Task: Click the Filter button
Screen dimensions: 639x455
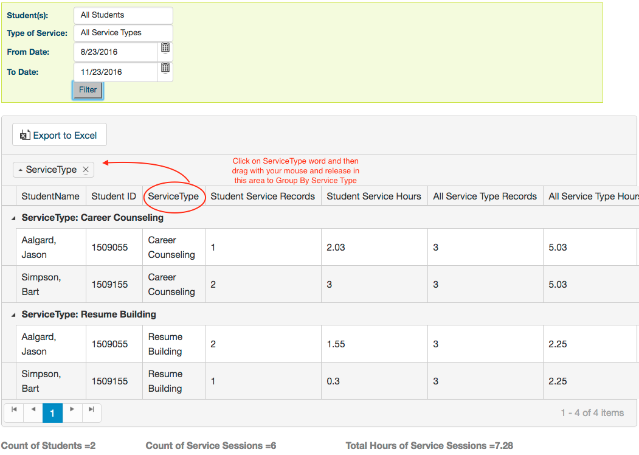Action: 88,90
